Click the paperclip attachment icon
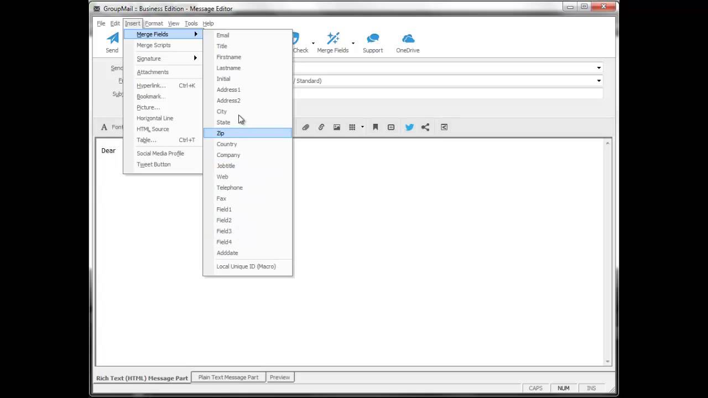 305,127
